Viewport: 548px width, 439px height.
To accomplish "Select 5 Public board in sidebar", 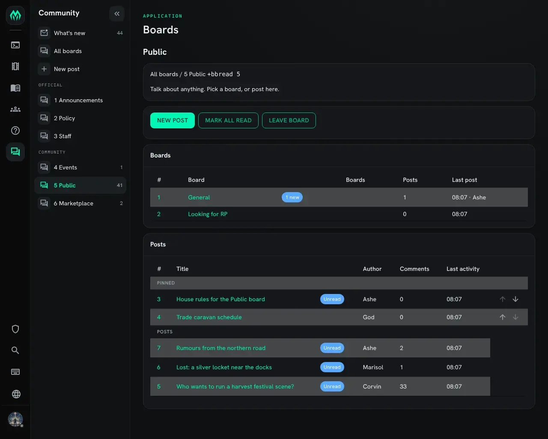I will click(80, 185).
